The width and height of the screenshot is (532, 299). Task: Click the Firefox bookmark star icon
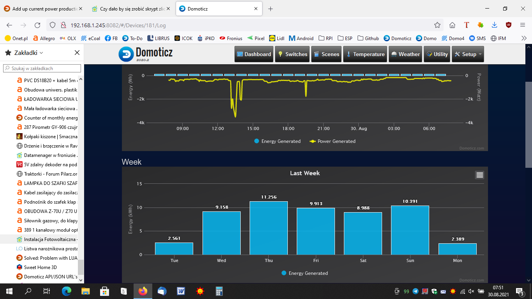pyautogui.click(x=437, y=25)
